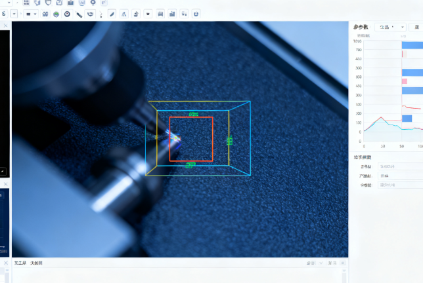
Task: Click the button right of parameter dropdown
Action: pyautogui.click(x=416, y=27)
